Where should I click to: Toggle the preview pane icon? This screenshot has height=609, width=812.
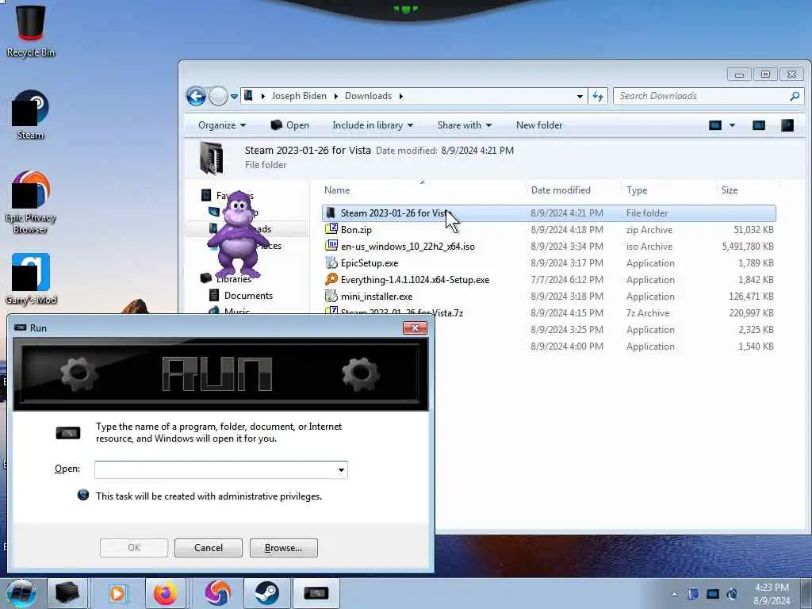pyautogui.click(x=759, y=125)
